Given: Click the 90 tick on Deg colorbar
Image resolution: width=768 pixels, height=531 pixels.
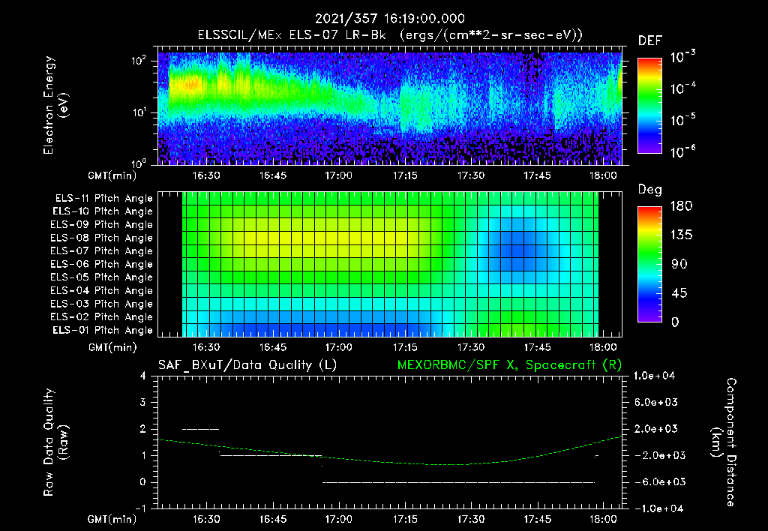Looking at the screenshot, I should click(679, 265).
